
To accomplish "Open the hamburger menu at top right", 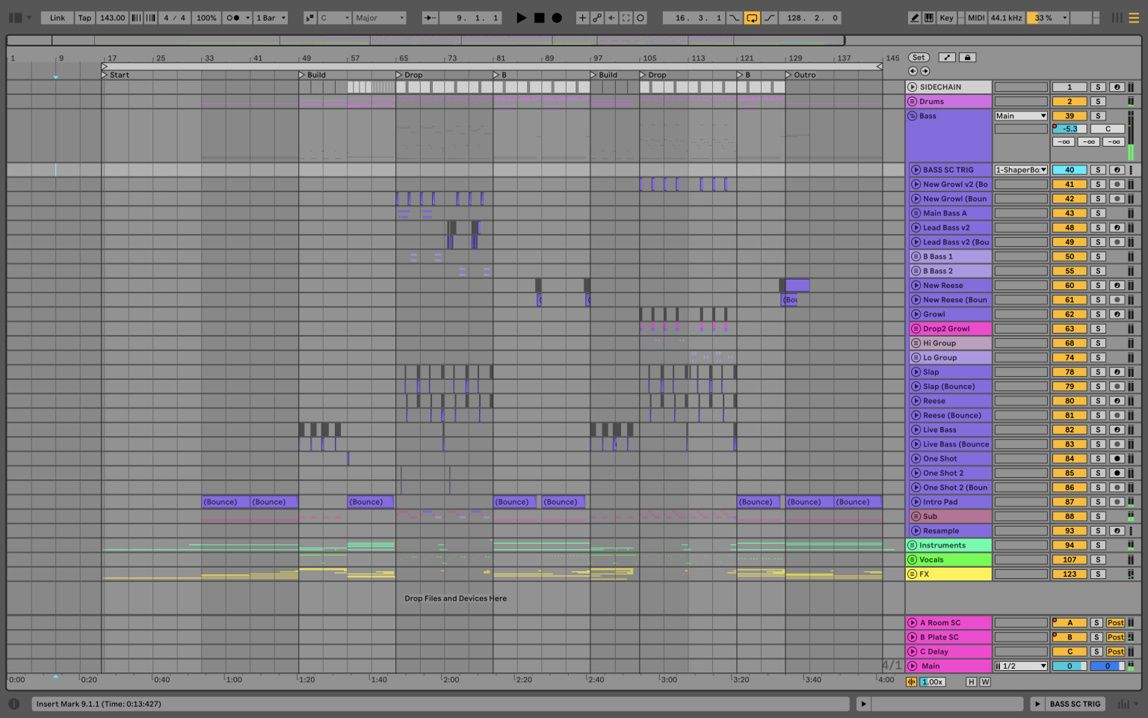I will pyautogui.click(x=1135, y=17).
